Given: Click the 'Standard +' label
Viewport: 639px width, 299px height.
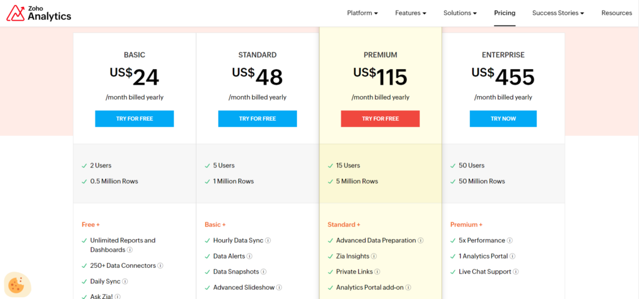Looking at the screenshot, I should point(344,224).
